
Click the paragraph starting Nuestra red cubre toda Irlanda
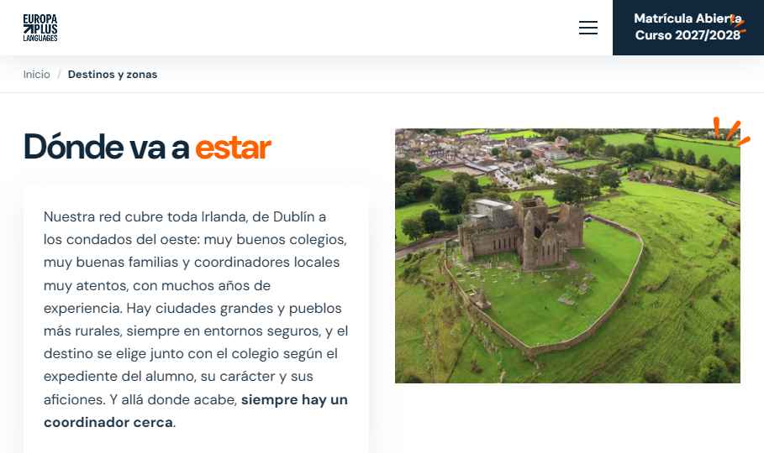[x=195, y=319]
